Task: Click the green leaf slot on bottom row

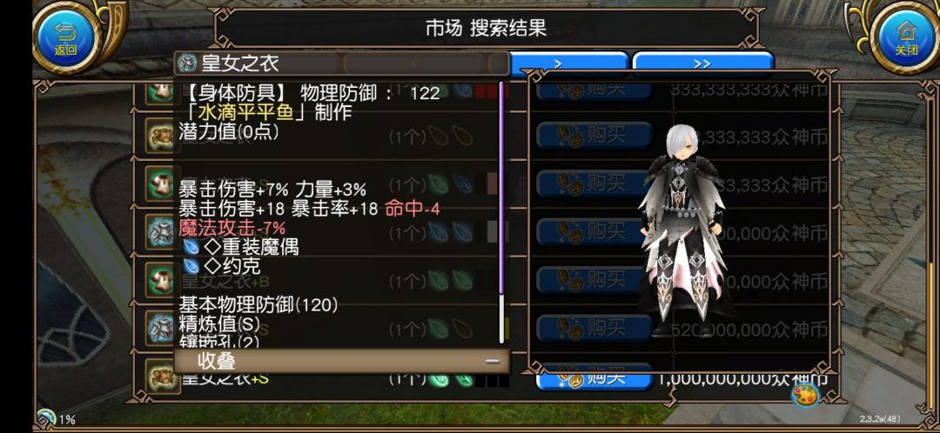Action: [x=436, y=379]
